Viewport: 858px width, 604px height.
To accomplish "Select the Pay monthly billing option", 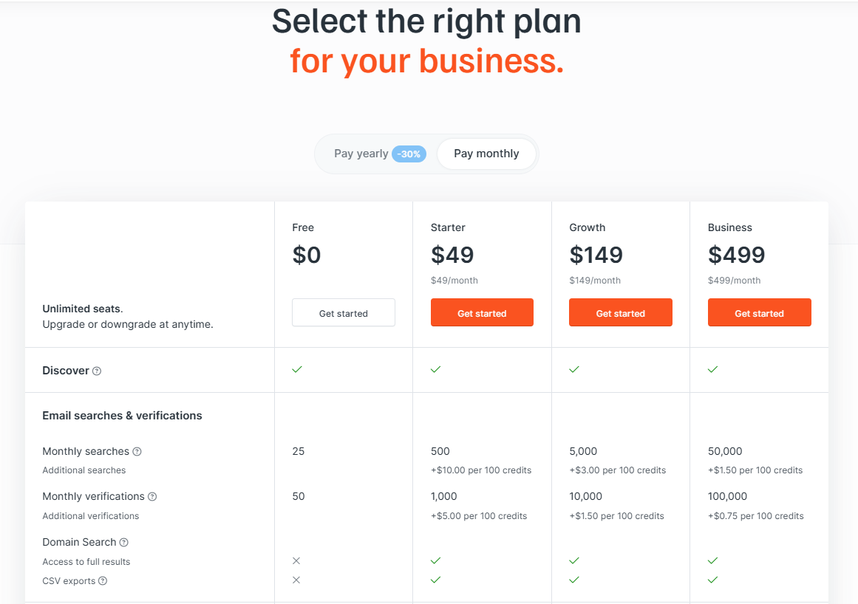I will 486,154.
